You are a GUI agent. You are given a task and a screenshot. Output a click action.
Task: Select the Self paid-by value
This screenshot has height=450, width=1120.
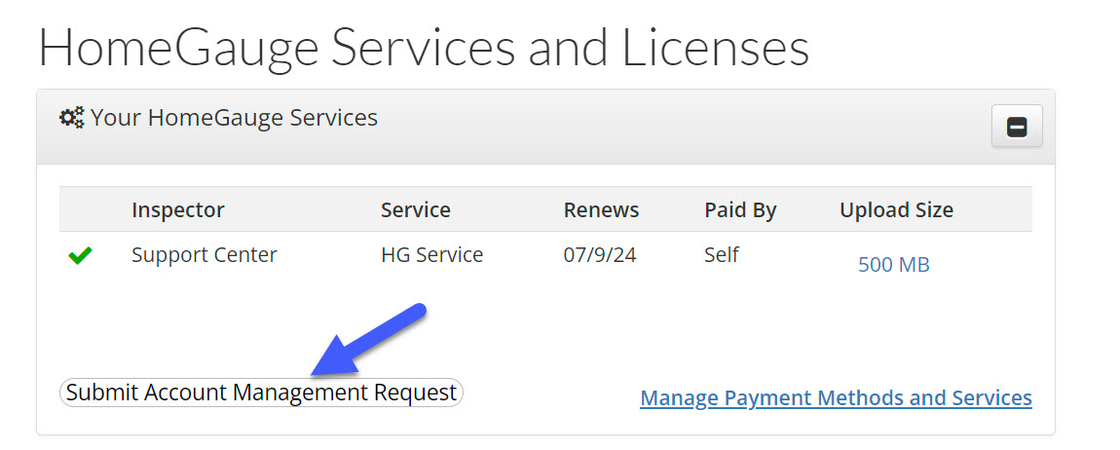pos(722,254)
